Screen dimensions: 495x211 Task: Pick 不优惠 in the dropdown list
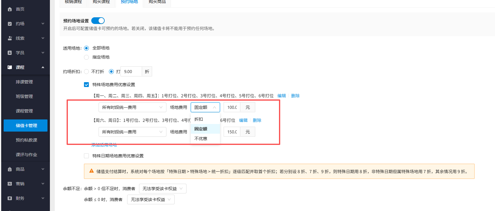pos(201,139)
